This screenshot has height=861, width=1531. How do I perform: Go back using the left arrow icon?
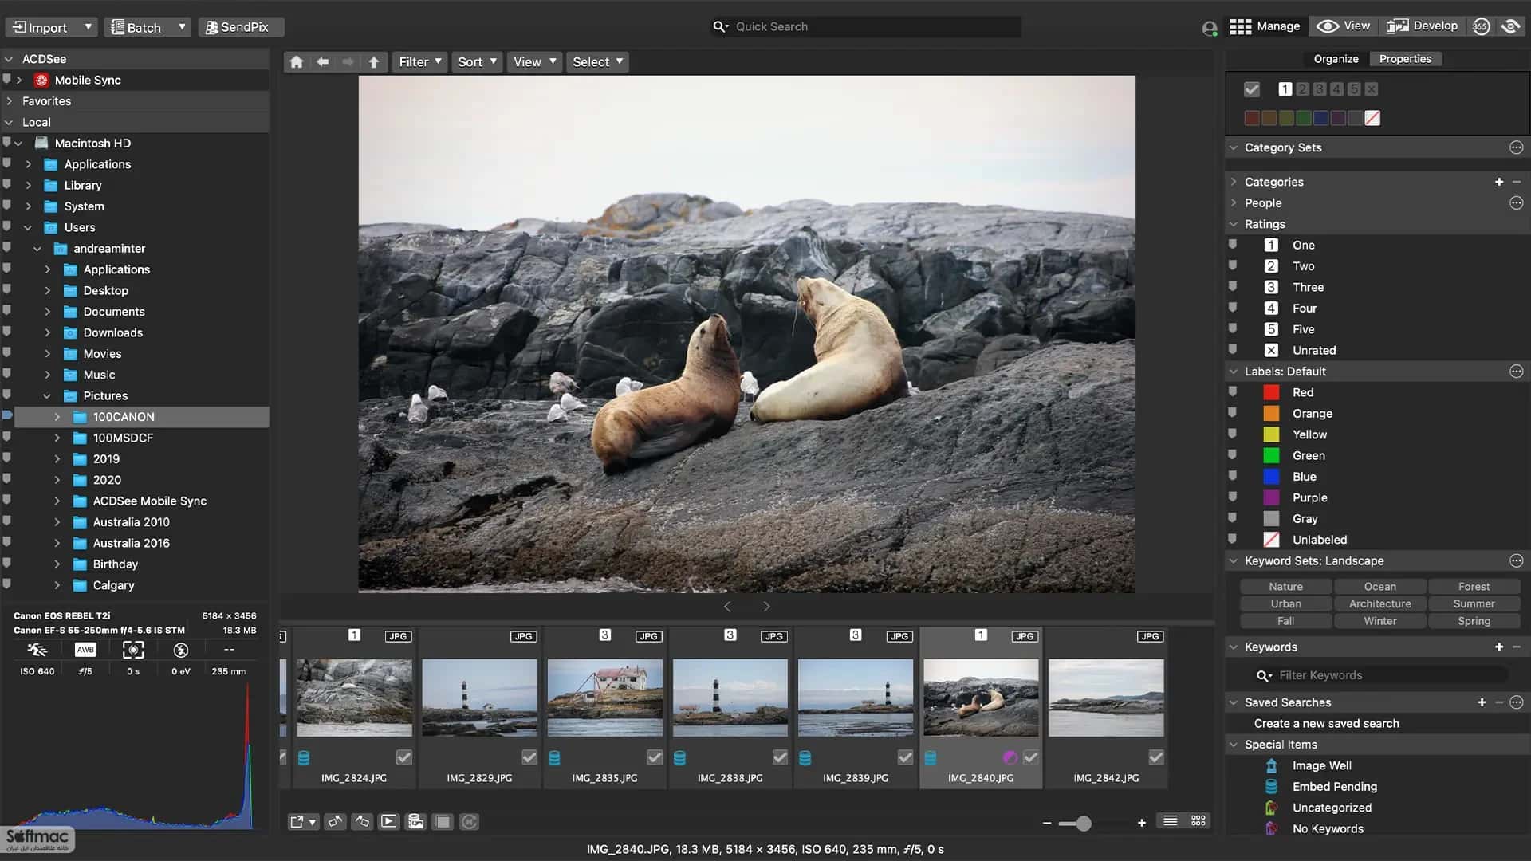(x=322, y=62)
